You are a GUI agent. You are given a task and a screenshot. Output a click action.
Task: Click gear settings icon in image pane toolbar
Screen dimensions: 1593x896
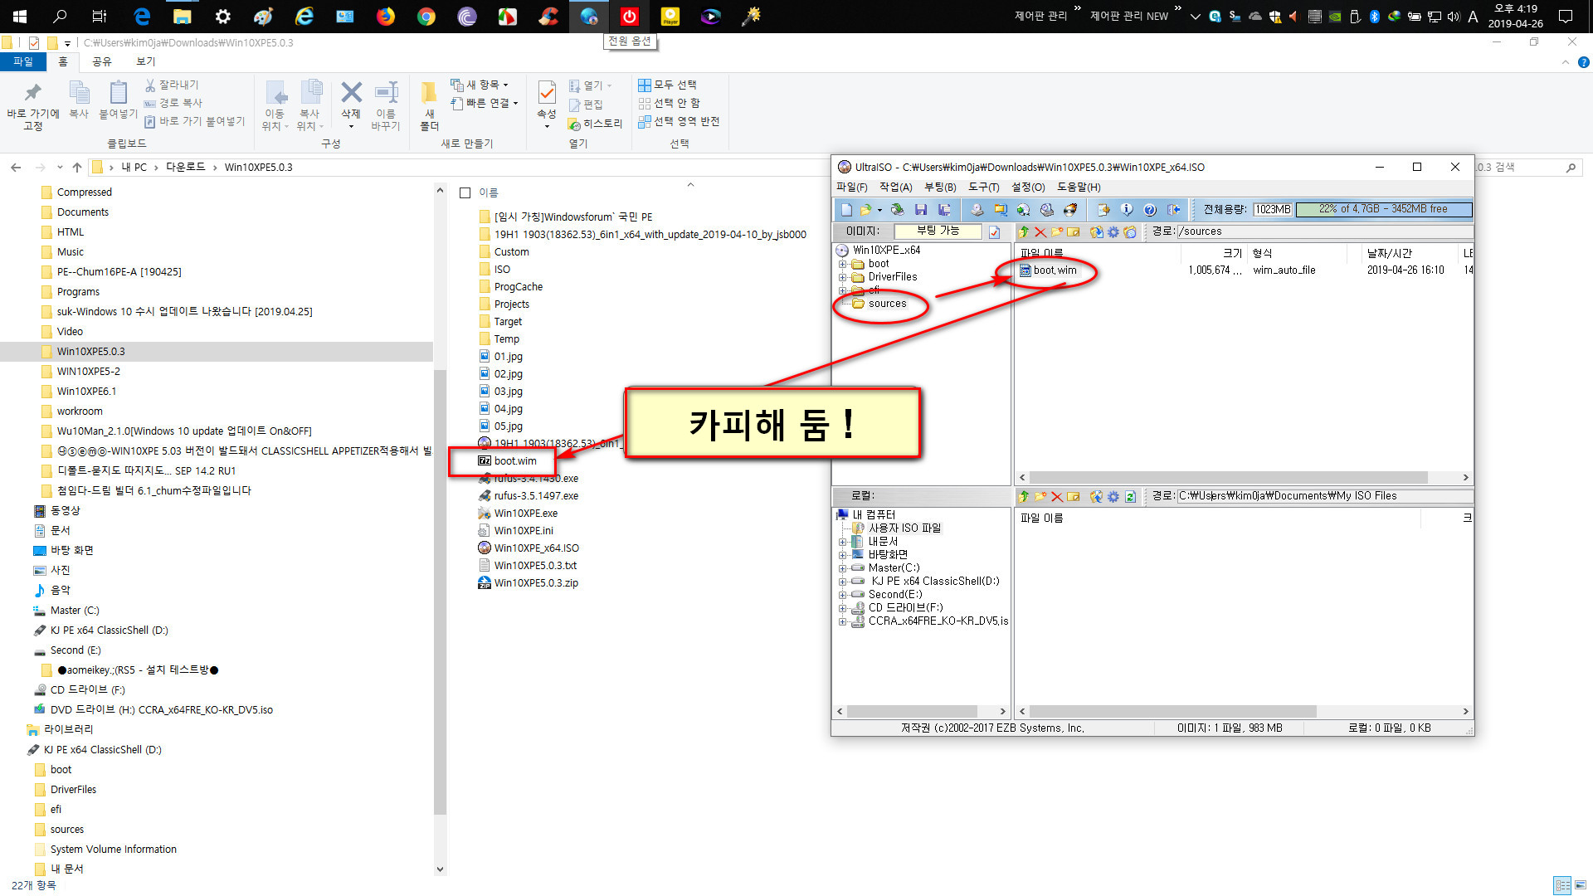point(1113,231)
